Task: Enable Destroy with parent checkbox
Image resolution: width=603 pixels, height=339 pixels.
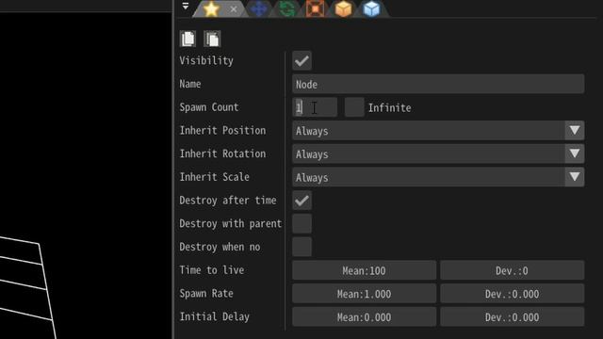Action: [301, 224]
